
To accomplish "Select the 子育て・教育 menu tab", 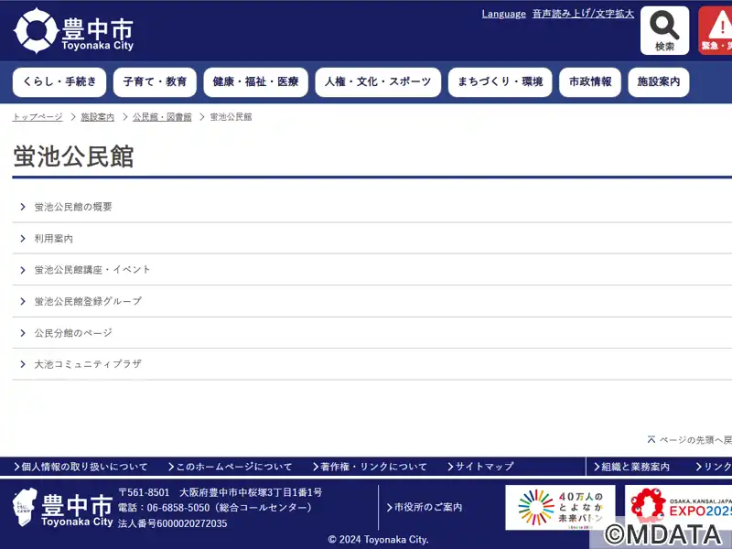I will (x=155, y=82).
